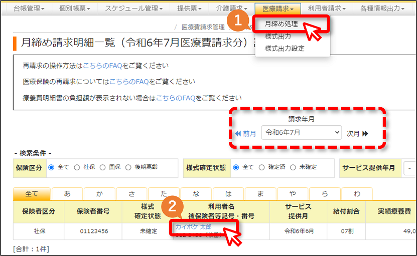Select 様式出力設定 menu entry

285,48
